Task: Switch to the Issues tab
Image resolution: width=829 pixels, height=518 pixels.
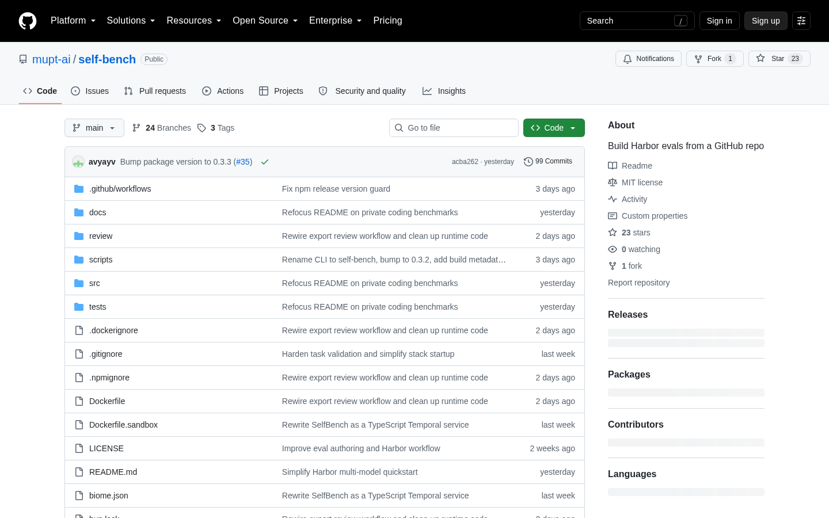Action: (x=90, y=91)
